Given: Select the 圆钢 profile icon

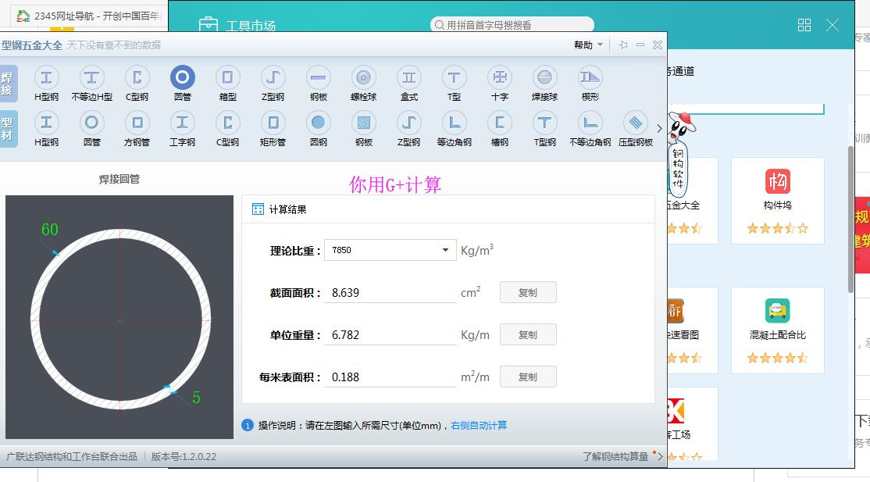Looking at the screenshot, I should (319, 123).
